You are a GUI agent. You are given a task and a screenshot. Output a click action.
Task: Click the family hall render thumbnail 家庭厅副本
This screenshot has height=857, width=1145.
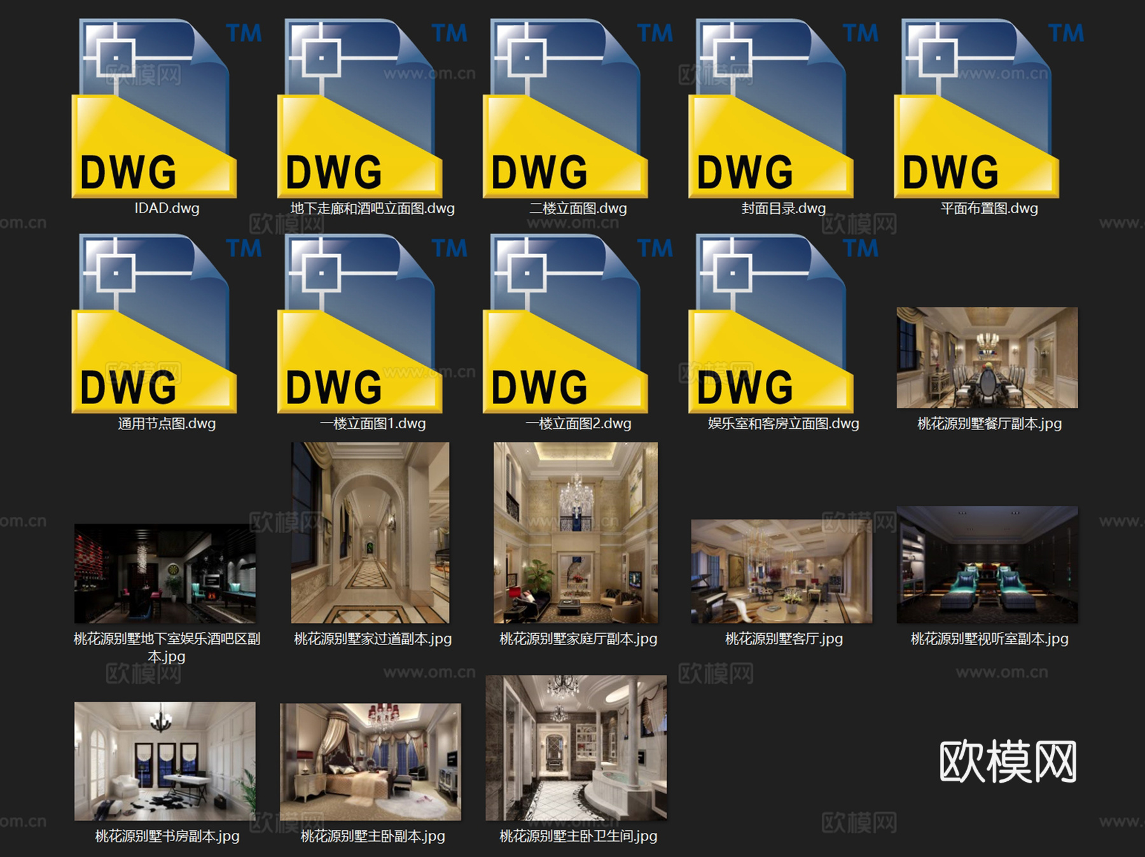click(576, 533)
